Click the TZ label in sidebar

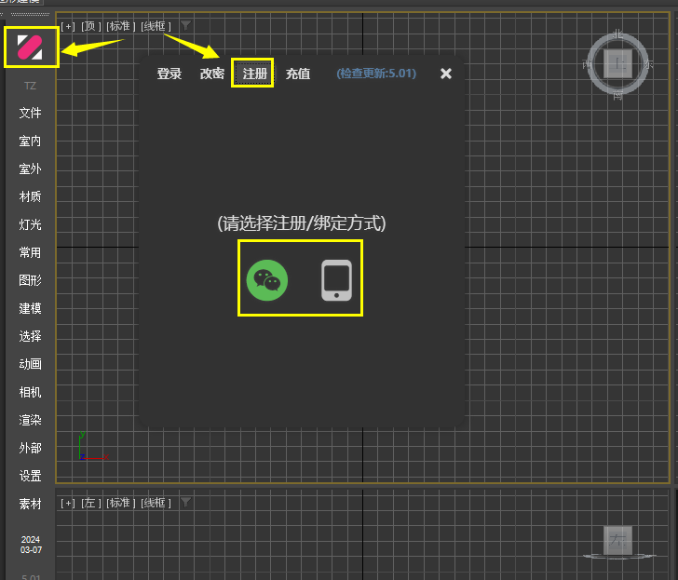pos(30,86)
